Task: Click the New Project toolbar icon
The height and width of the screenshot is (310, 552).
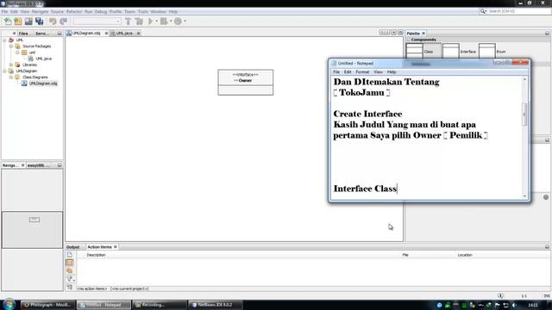Action: 18,22
